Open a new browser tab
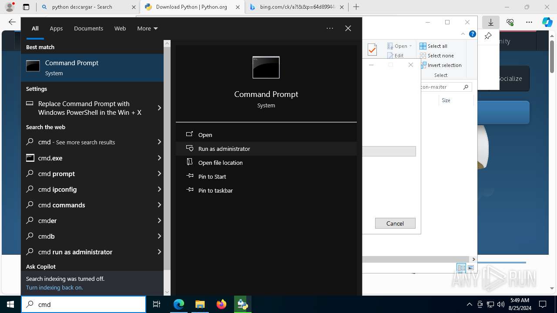The width and height of the screenshot is (557, 313). click(356, 7)
